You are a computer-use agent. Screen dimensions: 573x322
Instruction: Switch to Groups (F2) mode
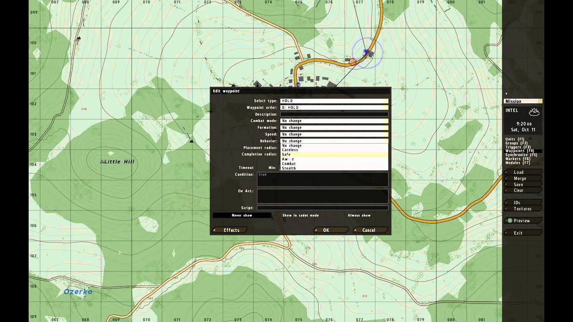tap(517, 143)
